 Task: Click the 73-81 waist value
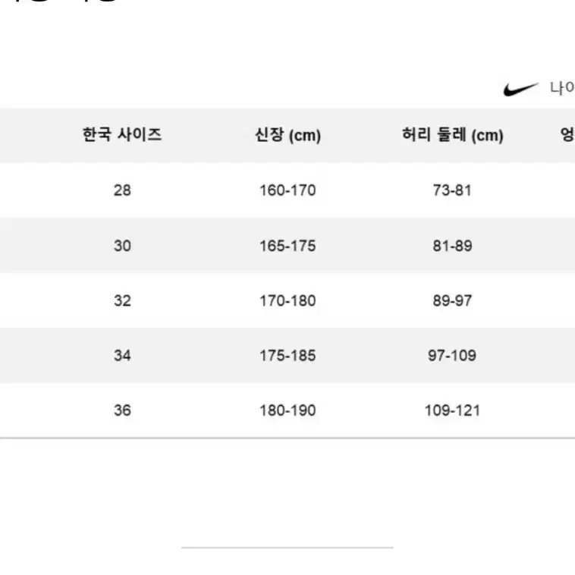tap(452, 190)
